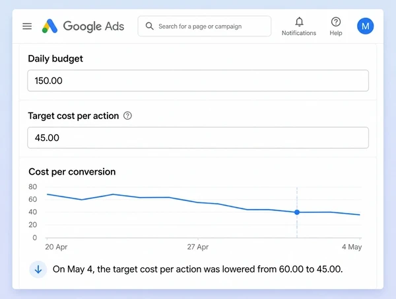Click the blue down-arrow change icon
Image resolution: width=396 pixels, height=299 pixels.
point(38,269)
